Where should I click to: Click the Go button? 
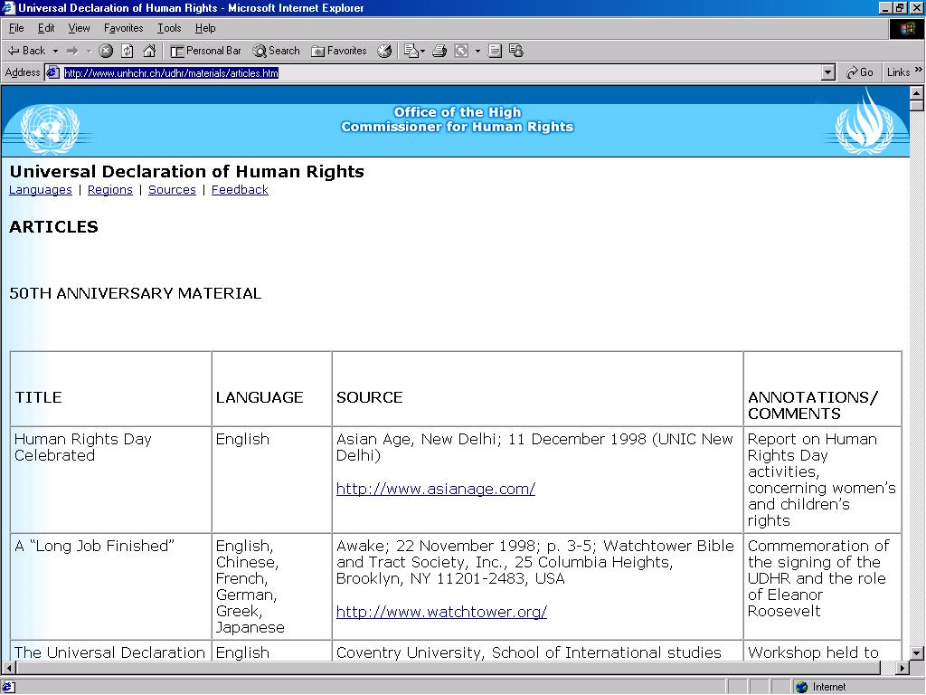[860, 72]
